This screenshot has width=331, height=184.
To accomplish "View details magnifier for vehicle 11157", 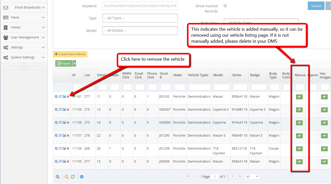I will pos(56,136).
